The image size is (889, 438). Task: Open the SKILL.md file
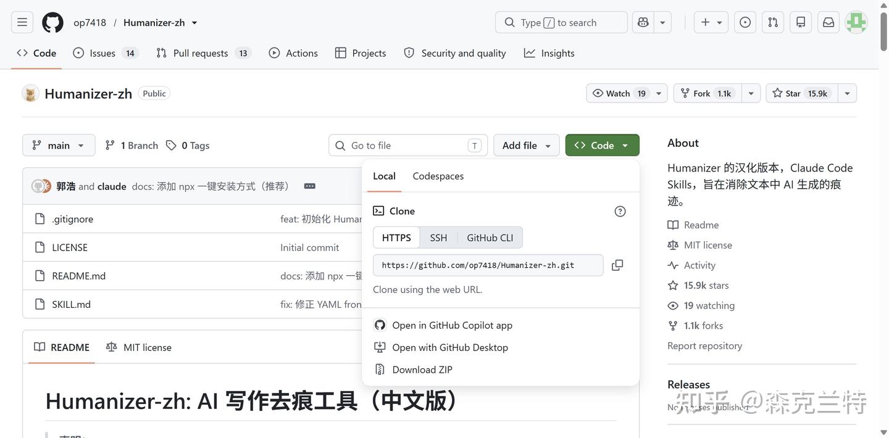click(72, 304)
